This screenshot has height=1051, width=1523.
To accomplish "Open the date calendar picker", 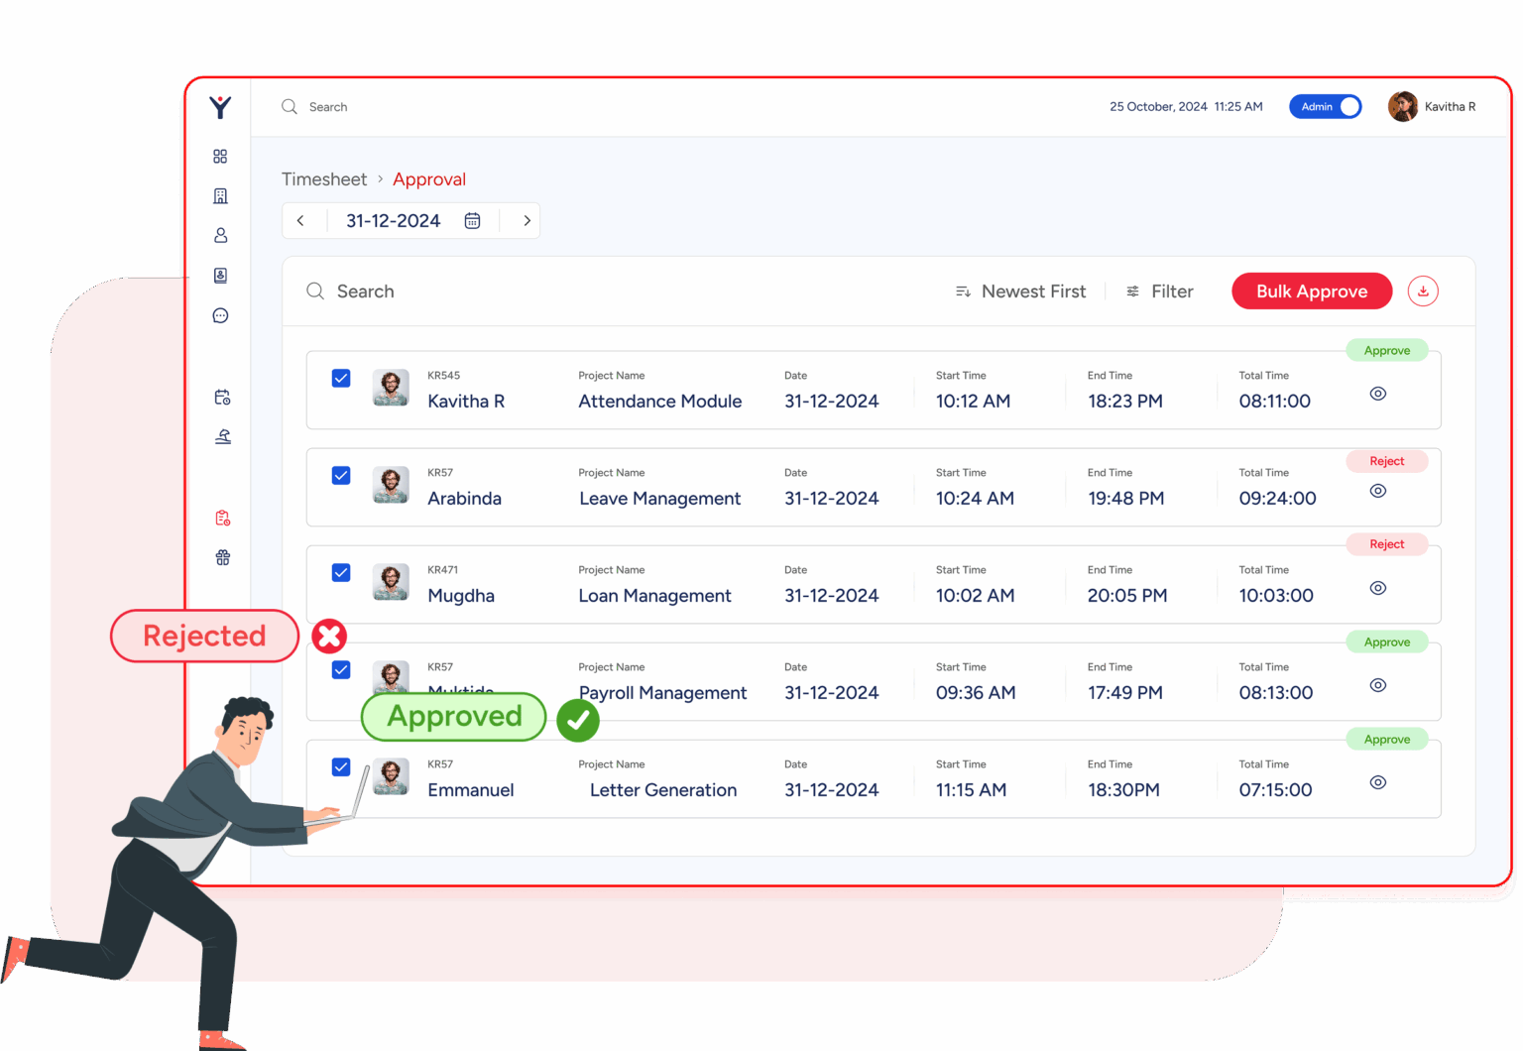I will [473, 220].
